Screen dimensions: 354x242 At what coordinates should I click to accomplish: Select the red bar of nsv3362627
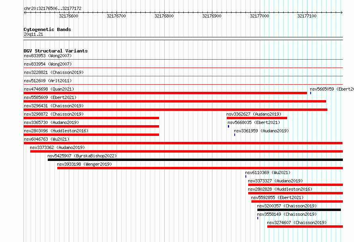click(x=257, y=118)
